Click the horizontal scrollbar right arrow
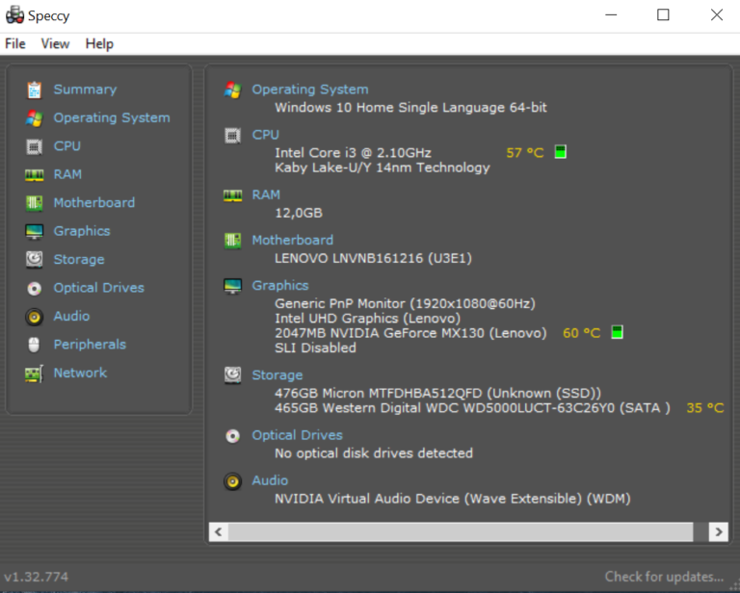Viewport: 740px width, 593px height. (x=718, y=531)
